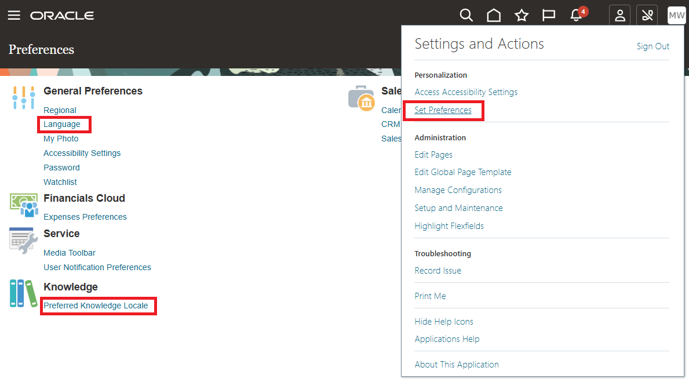Select Setup and Maintenance from the menu
The image size is (689, 382).
[458, 208]
